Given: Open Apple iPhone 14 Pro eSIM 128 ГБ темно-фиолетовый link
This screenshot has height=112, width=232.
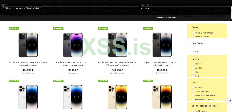Looking at the screenshot, I should pos(73,64).
